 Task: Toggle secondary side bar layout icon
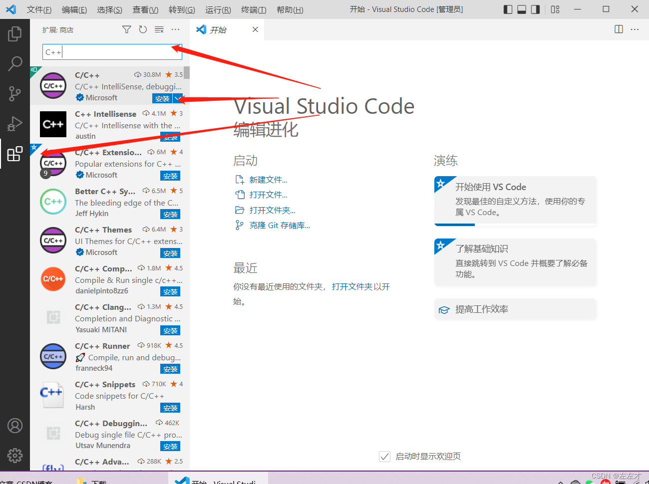coord(536,9)
